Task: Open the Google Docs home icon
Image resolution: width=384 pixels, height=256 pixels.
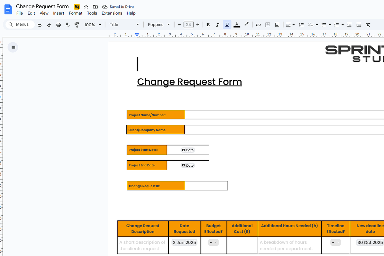Action: [x=8, y=10]
